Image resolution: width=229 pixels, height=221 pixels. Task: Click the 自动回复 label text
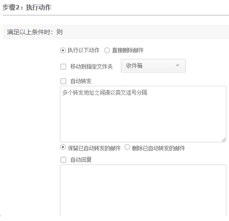tap(81, 160)
